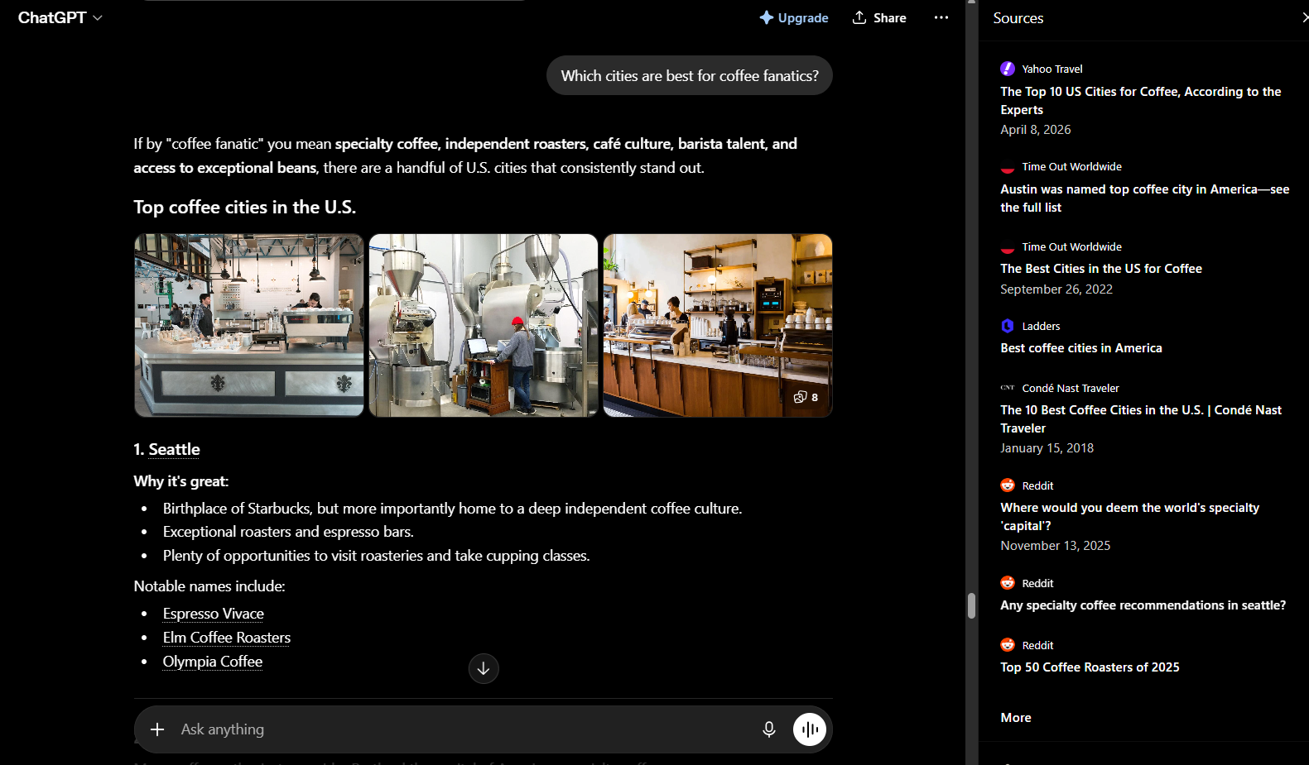Screen dimensions: 1309x765
Task: Open Condé Nast Traveler 10 Best Coffee Cities
Action: pyautogui.click(x=1141, y=419)
